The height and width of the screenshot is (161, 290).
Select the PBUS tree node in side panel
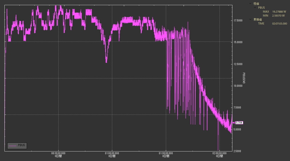pyautogui.click(x=261, y=8)
